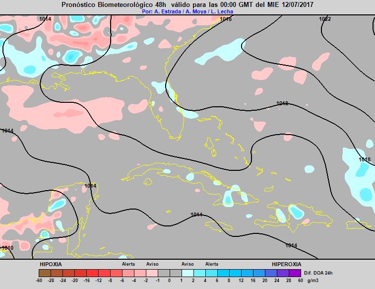Viewport: 375px width, 289px height.
Task: Click the 'Alerta' label on hiperoxia side
Action: pos(212,264)
